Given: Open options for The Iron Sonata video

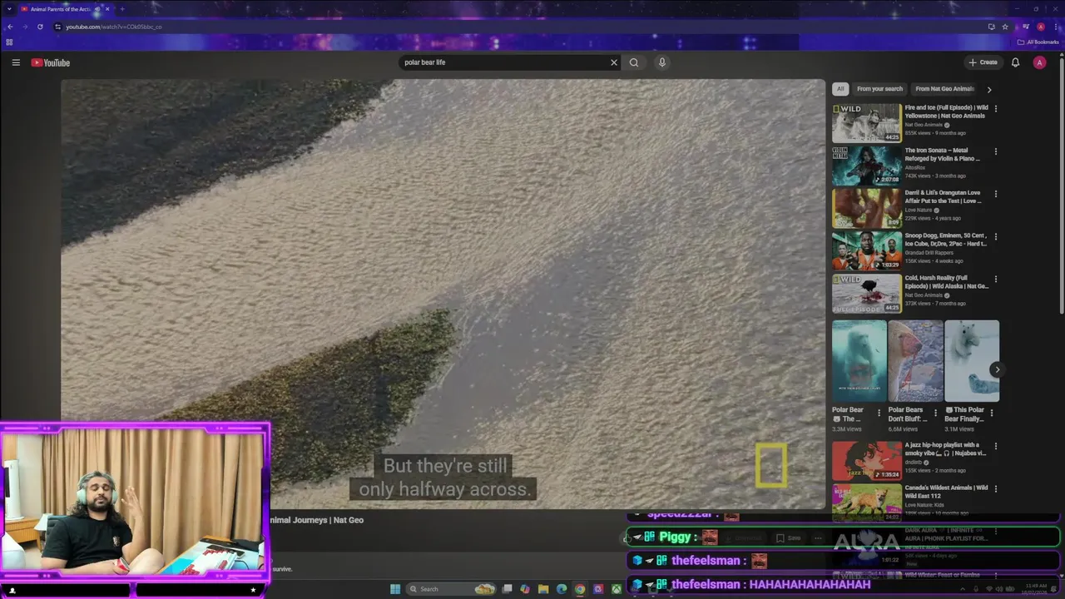Looking at the screenshot, I should pos(996,151).
